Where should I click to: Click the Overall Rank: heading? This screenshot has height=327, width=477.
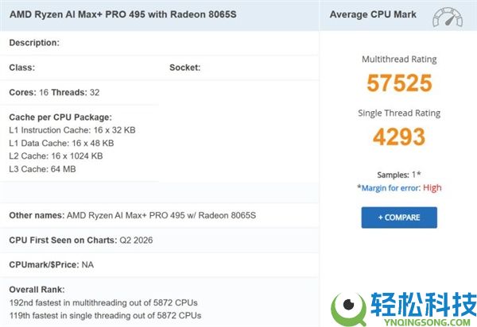[37, 290]
